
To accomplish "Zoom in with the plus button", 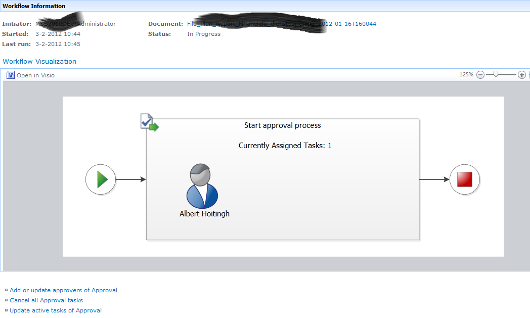I will click(521, 75).
